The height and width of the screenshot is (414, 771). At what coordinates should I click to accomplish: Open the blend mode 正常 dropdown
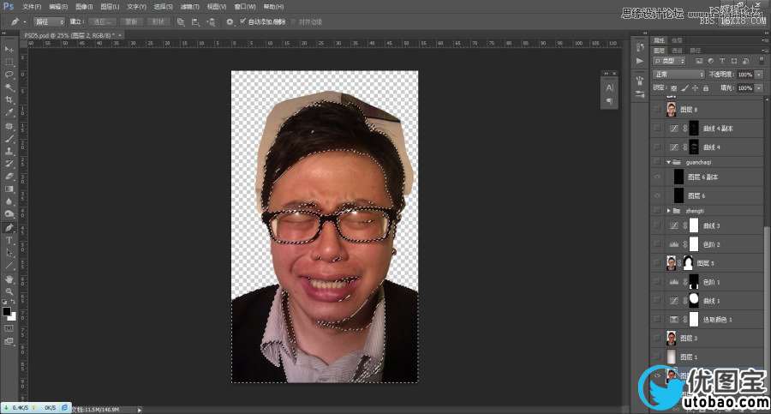pyautogui.click(x=678, y=75)
